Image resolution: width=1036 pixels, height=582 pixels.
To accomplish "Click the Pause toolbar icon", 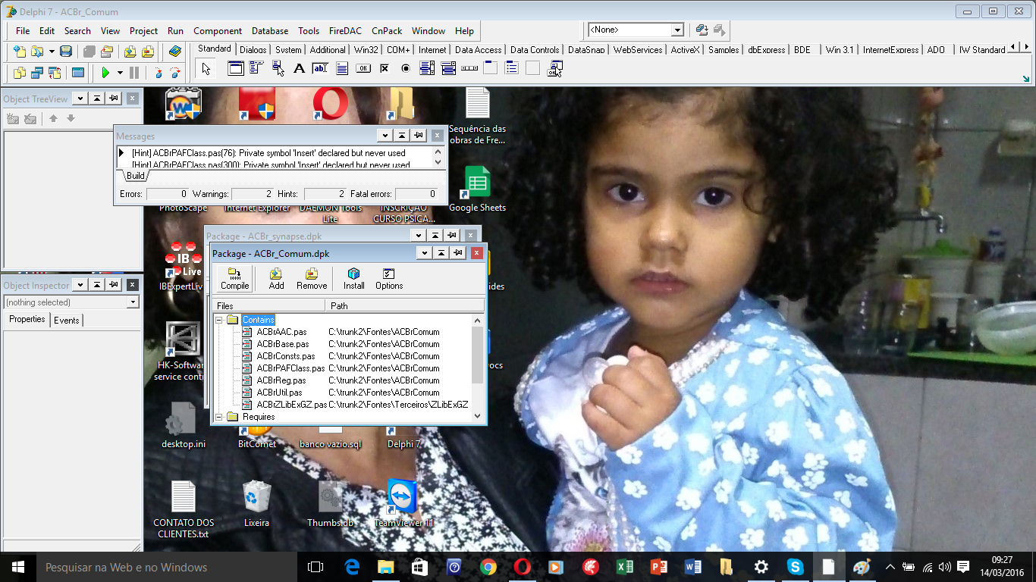I will click(x=134, y=73).
